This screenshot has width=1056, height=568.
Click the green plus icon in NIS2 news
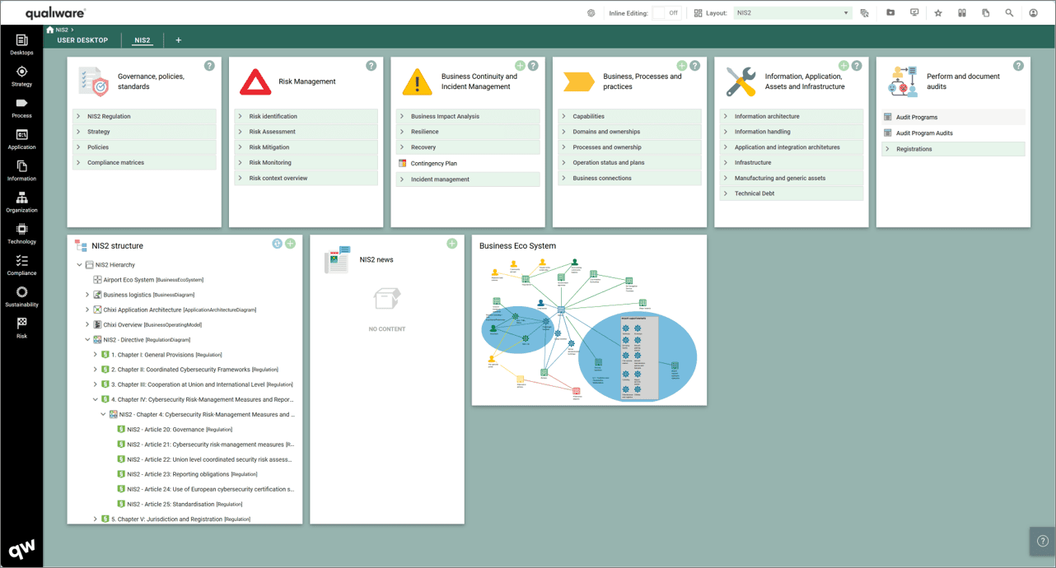tap(451, 244)
